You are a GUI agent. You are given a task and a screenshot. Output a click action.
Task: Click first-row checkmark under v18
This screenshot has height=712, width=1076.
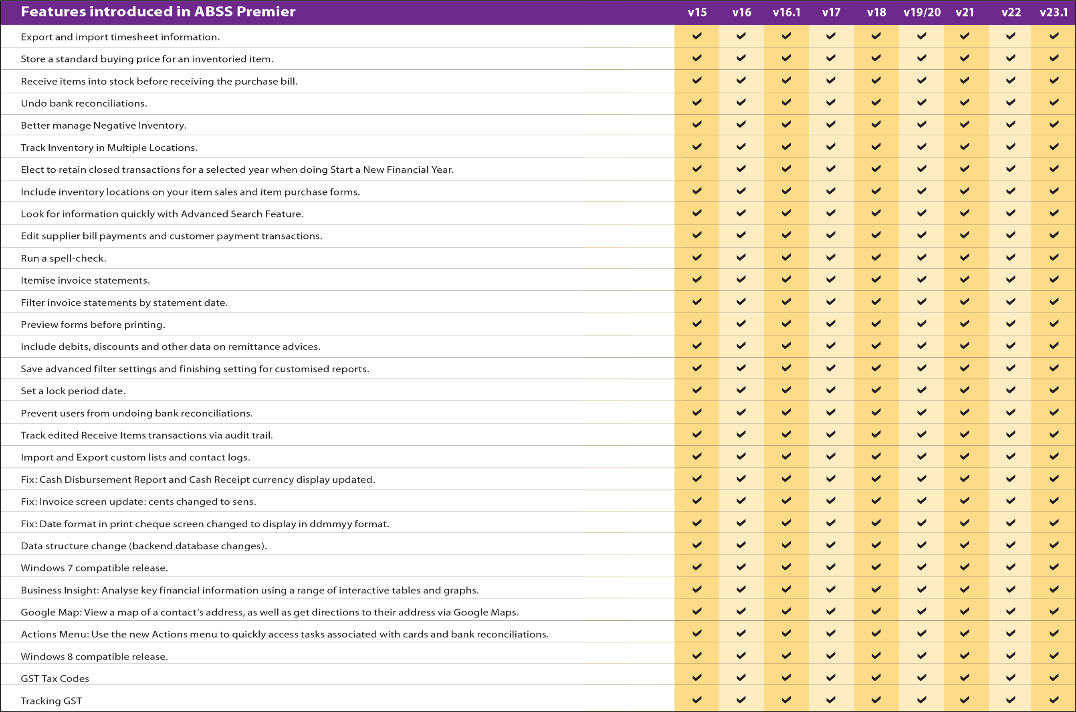tap(876, 35)
